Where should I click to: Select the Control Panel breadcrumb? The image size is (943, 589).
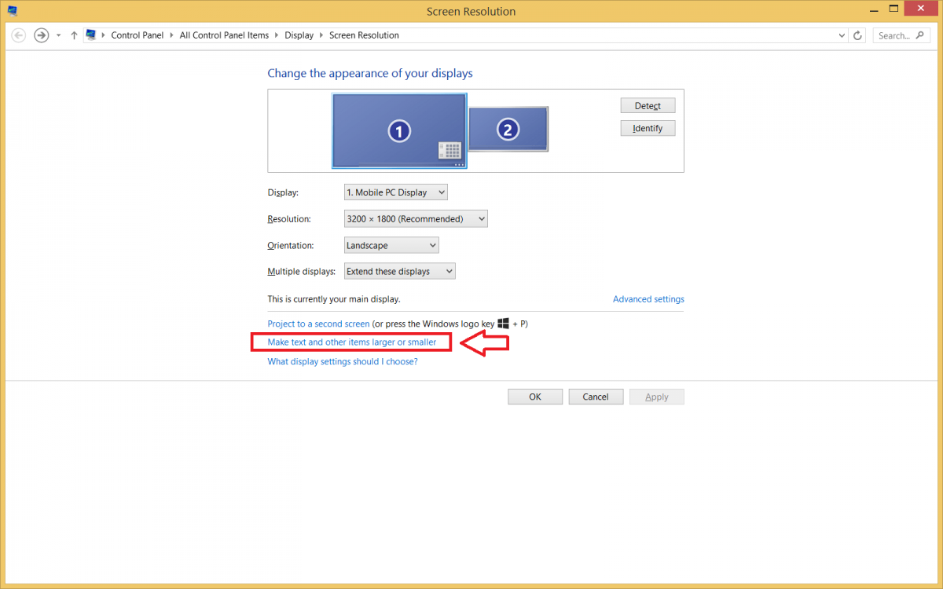click(138, 35)
